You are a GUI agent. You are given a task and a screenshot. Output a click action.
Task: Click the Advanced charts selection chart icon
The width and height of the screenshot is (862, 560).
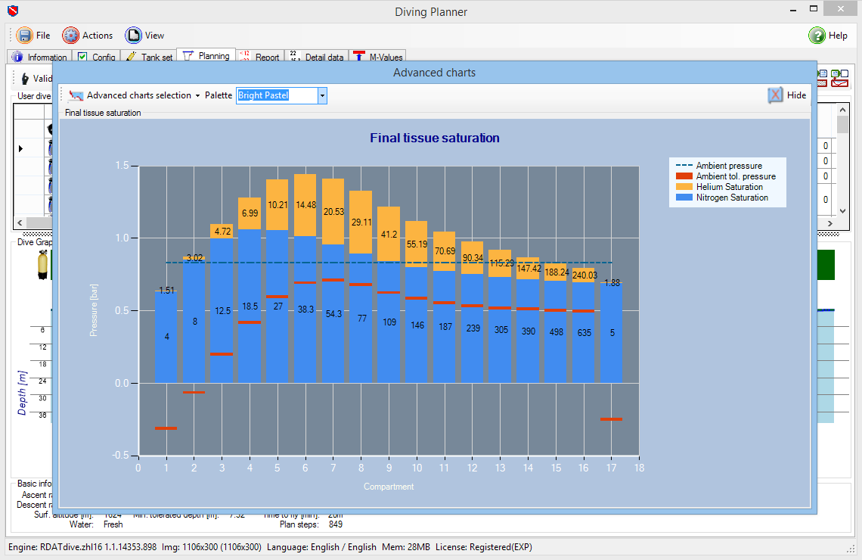click(x=76, y=95)
